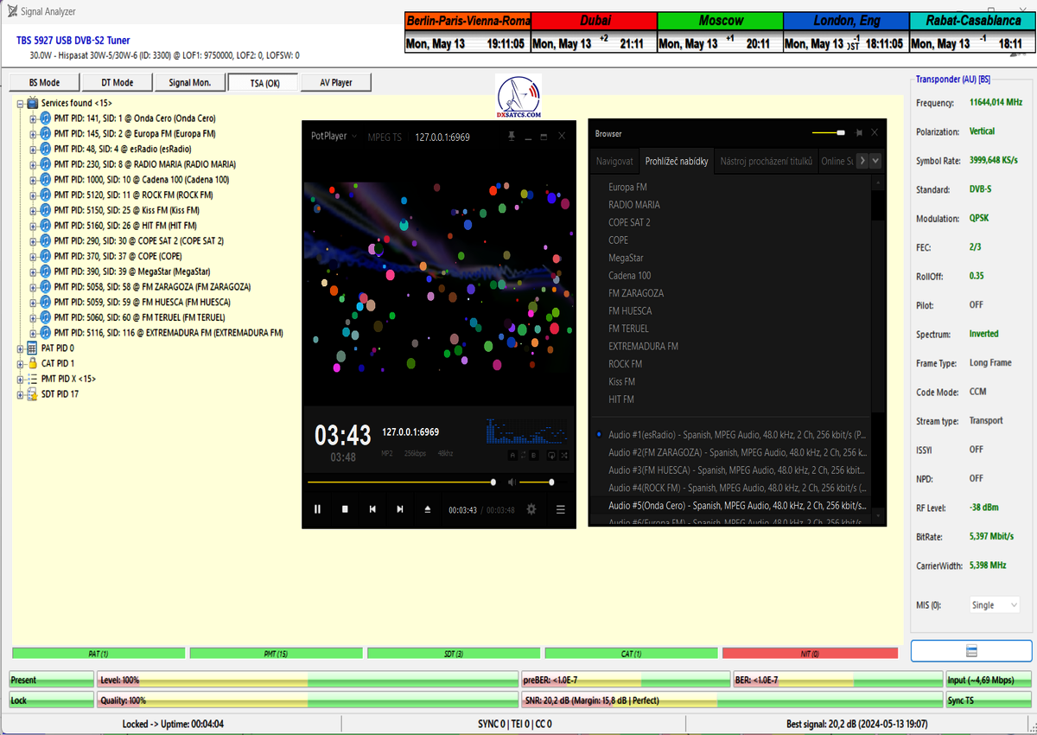
Task: Open the PotPlayer playlist menu icon
Action: click(560, 509)
